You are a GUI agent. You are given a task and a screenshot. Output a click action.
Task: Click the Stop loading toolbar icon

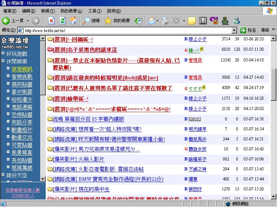click(51, 21)
